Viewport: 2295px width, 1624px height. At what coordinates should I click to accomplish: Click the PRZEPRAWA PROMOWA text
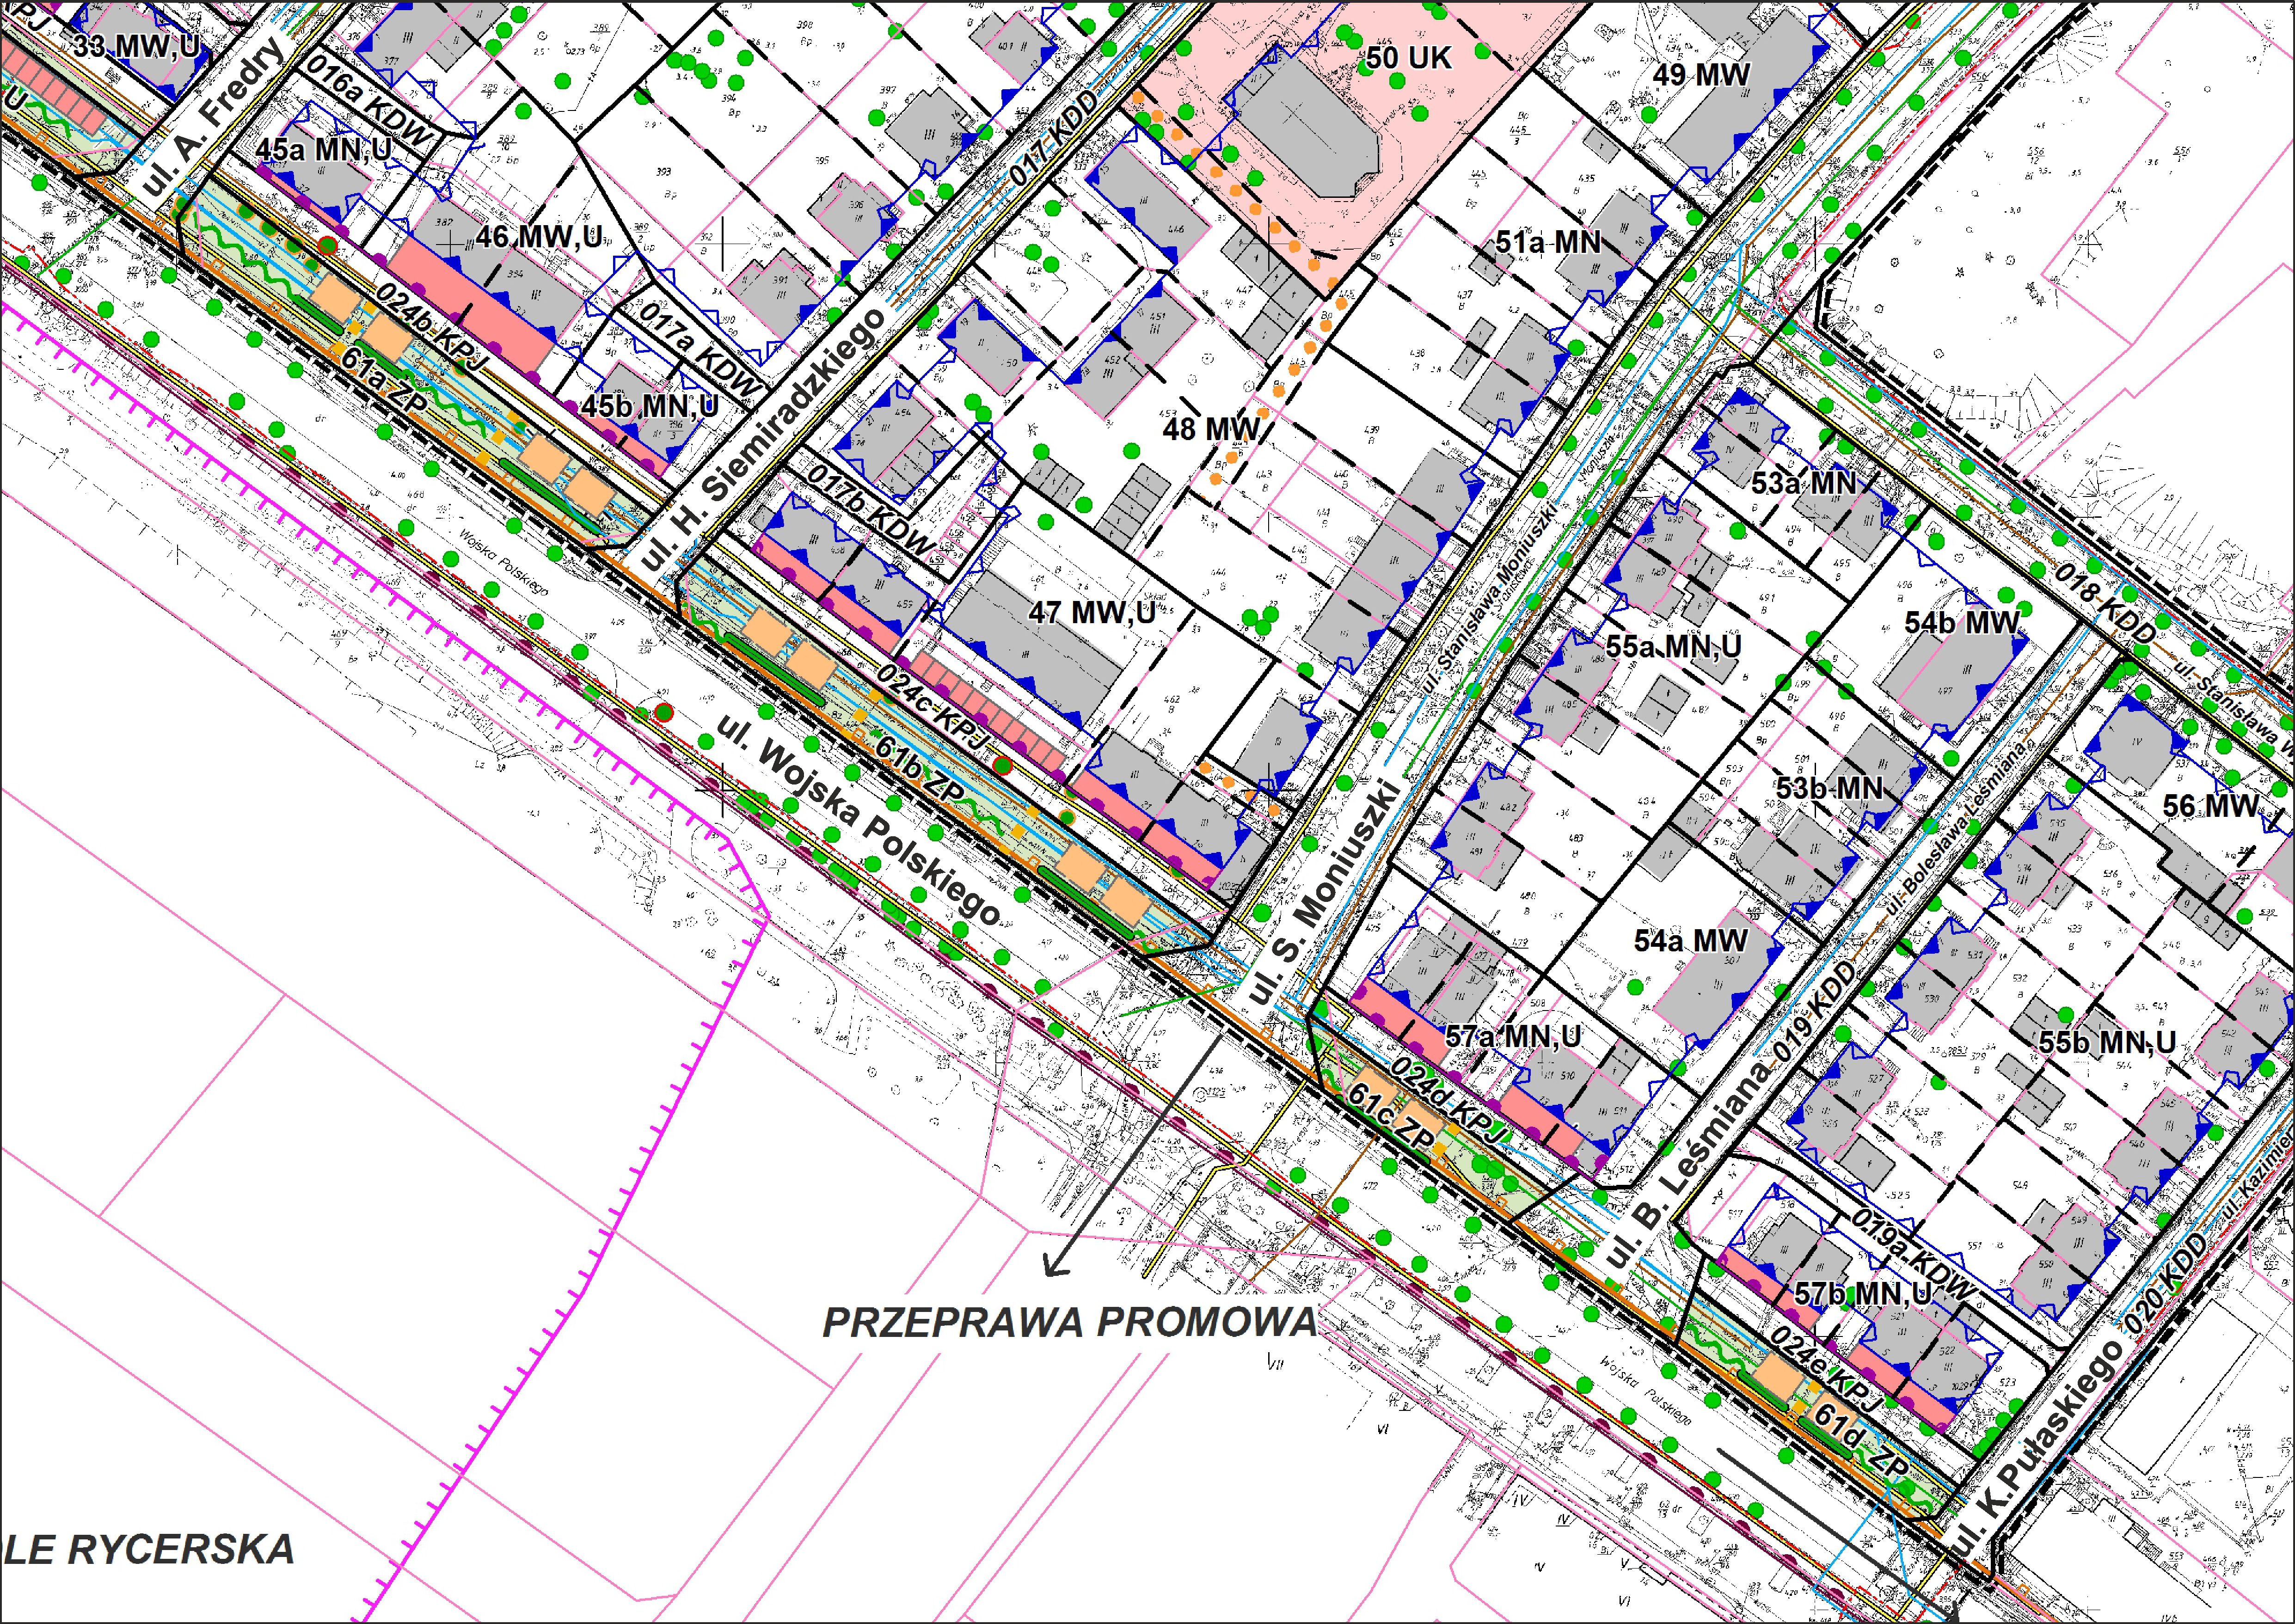(x=1069, y=1323)
